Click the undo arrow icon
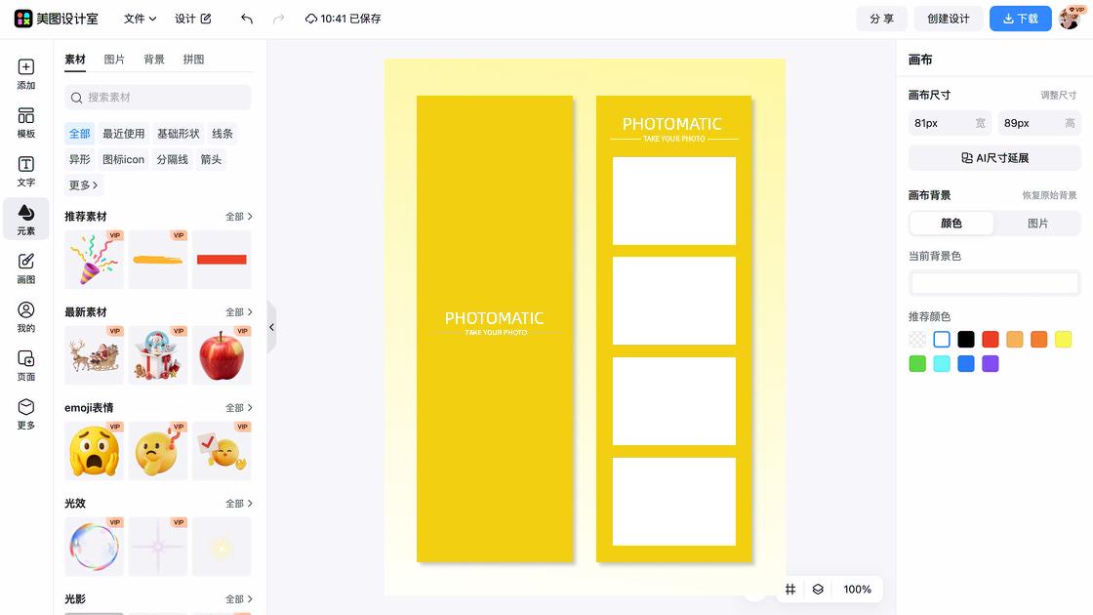Viewport: 1093px width, 615px height. [x=247, y=19]
